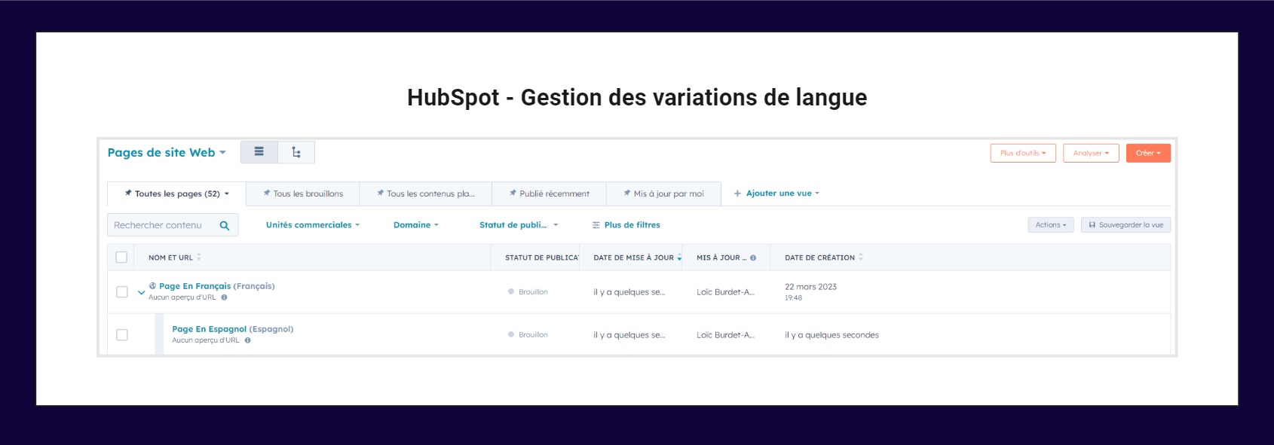The height and width of the screenshot is (445, 1274).
Task: Open the Statut de publi... filter dropdown
Action: (519, 225)
